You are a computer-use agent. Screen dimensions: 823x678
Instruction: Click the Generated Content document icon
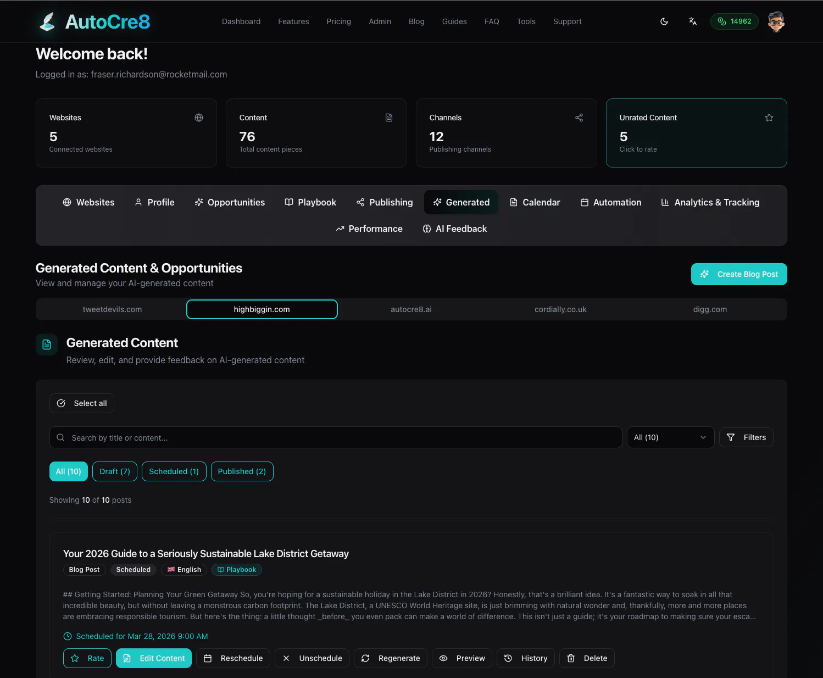click(x=47, y=344)
